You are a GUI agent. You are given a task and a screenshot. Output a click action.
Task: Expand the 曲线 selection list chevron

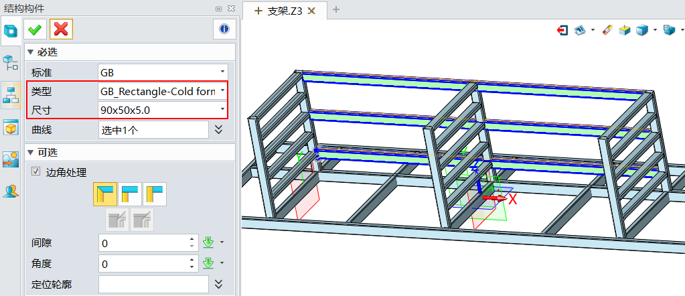click(x=218, y=129)
